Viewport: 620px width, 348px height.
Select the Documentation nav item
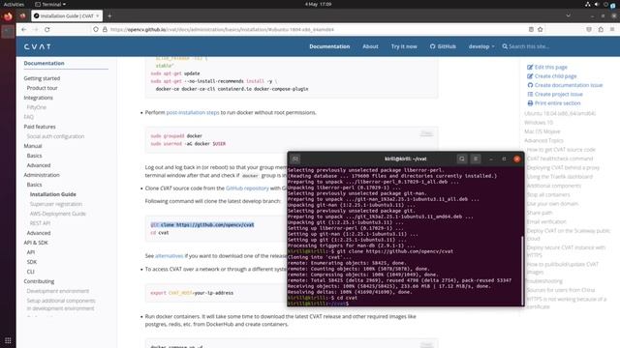[329, 46]
